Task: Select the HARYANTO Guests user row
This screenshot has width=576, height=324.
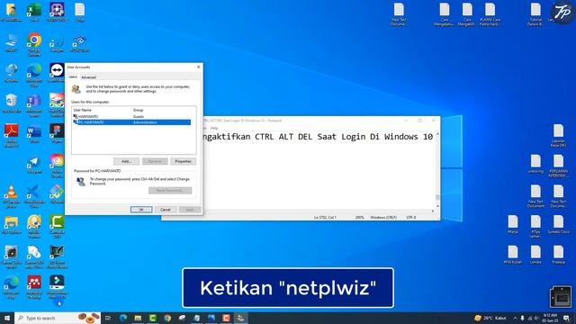Action: 132,116
